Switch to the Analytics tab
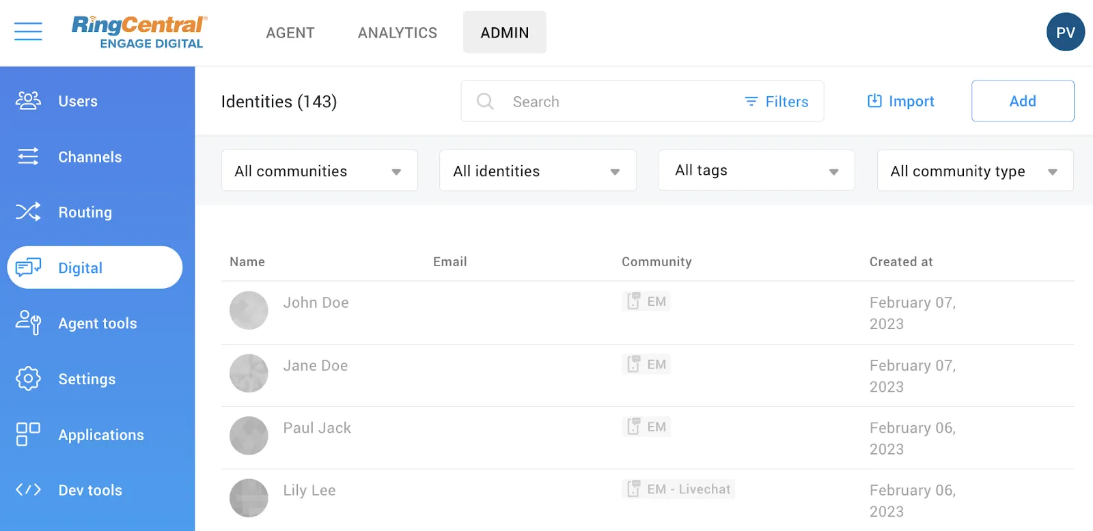Viewport: 1093px width, 531px height. pyautogui.click(x=397, y=33)
